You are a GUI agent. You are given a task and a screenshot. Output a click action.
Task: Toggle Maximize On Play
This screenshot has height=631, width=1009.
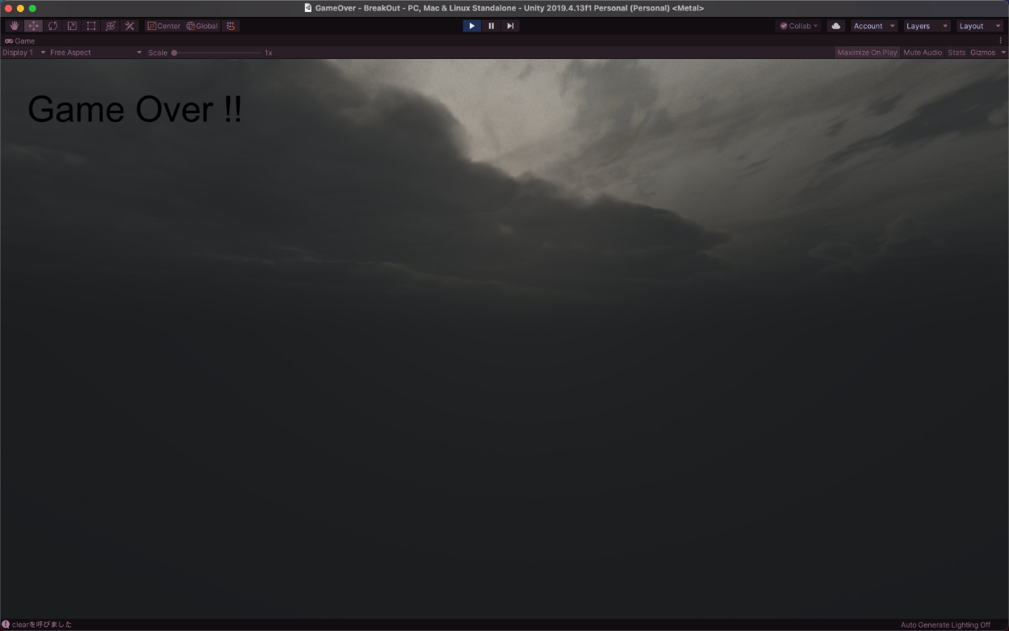867,53
